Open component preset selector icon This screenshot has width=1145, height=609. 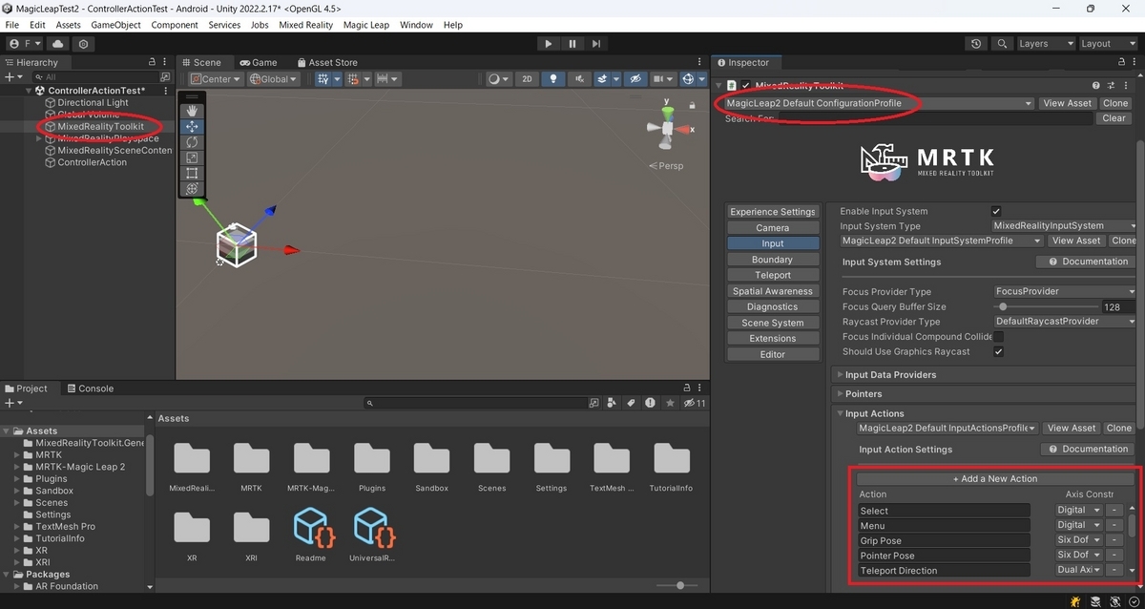(1110, 86)
